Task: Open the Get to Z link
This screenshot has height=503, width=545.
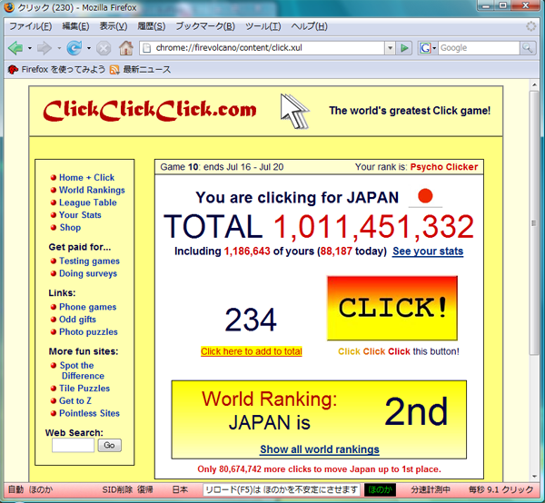Action: point(75,401)
